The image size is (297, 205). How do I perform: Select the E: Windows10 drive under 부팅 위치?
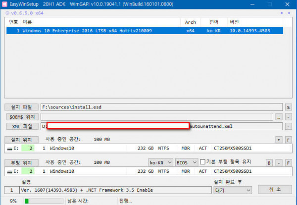(148, 171)
